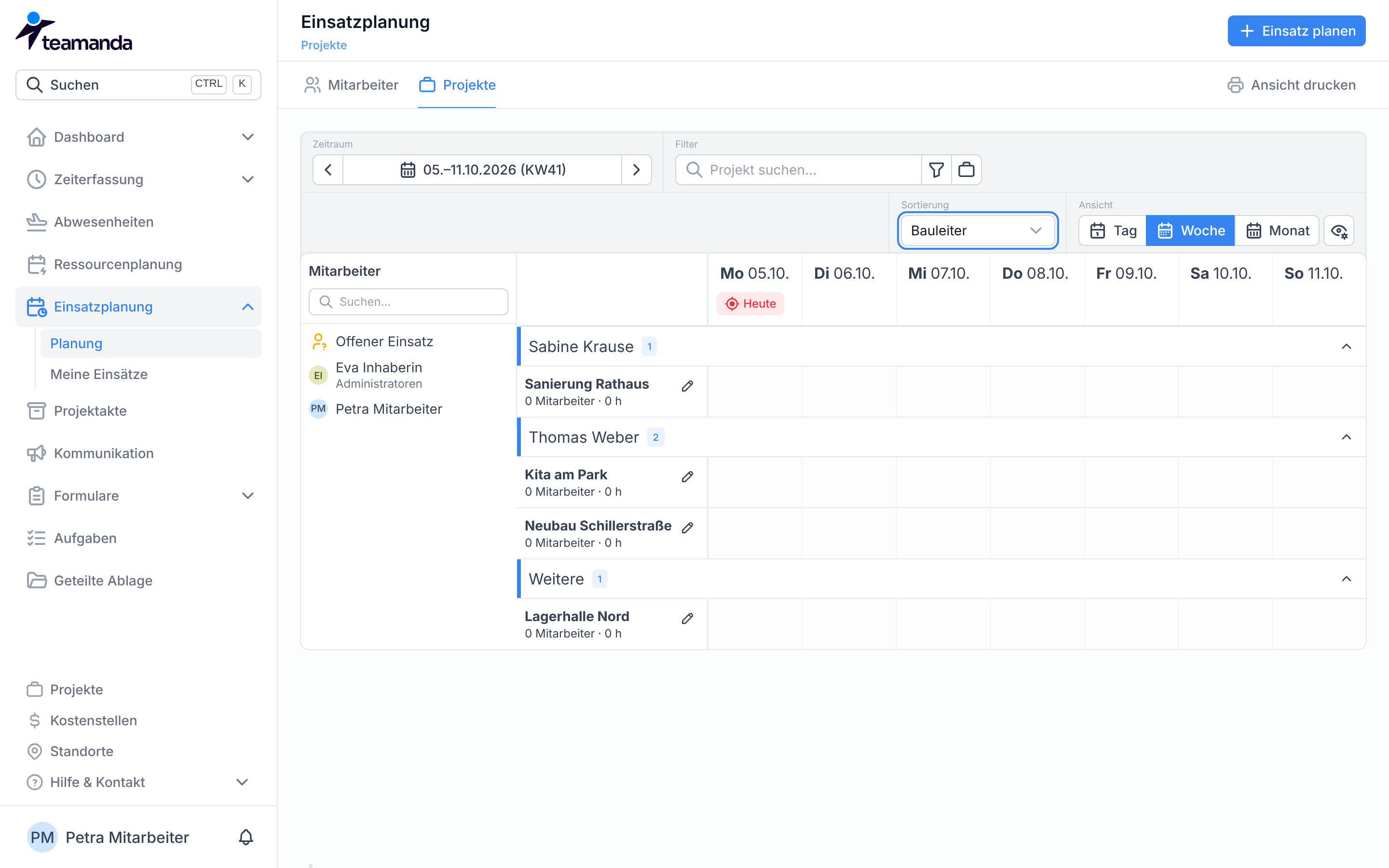Switch to the Mitarbeiter tab
The width and height of the screenshot is (1389, 868).
click(x=351, y=85)
